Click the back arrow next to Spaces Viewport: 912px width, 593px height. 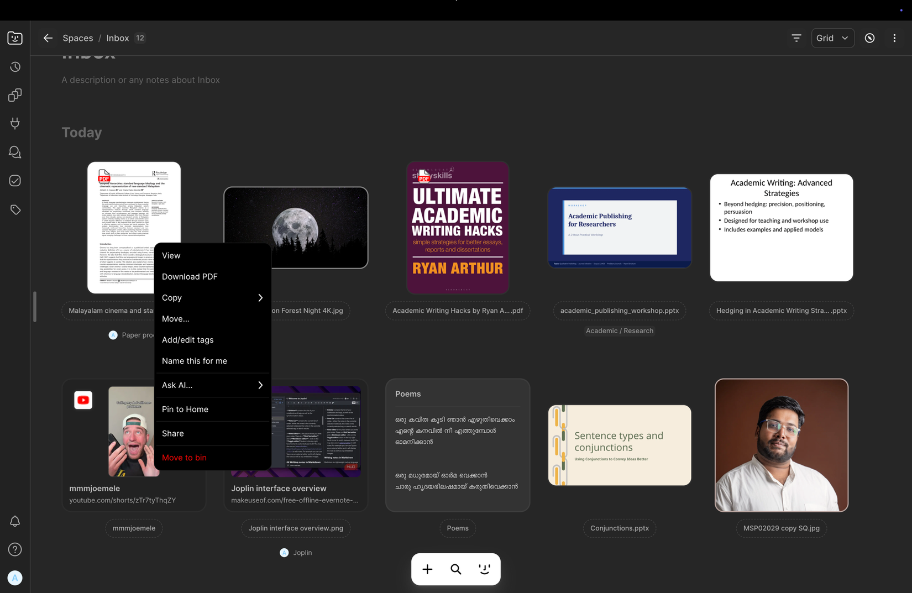tap(48, 38)
